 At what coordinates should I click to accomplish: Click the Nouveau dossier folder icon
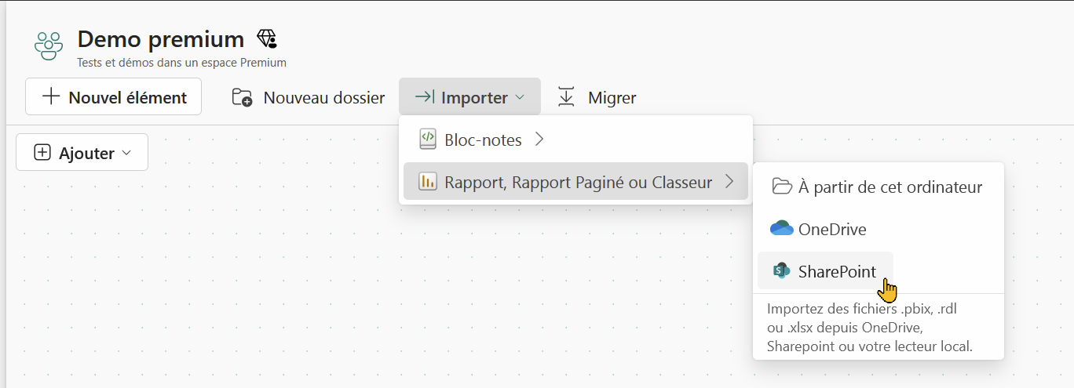[243, 97]
